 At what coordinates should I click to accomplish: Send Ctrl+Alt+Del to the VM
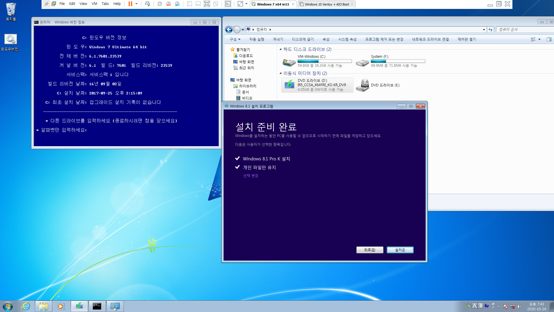(147, 4)
